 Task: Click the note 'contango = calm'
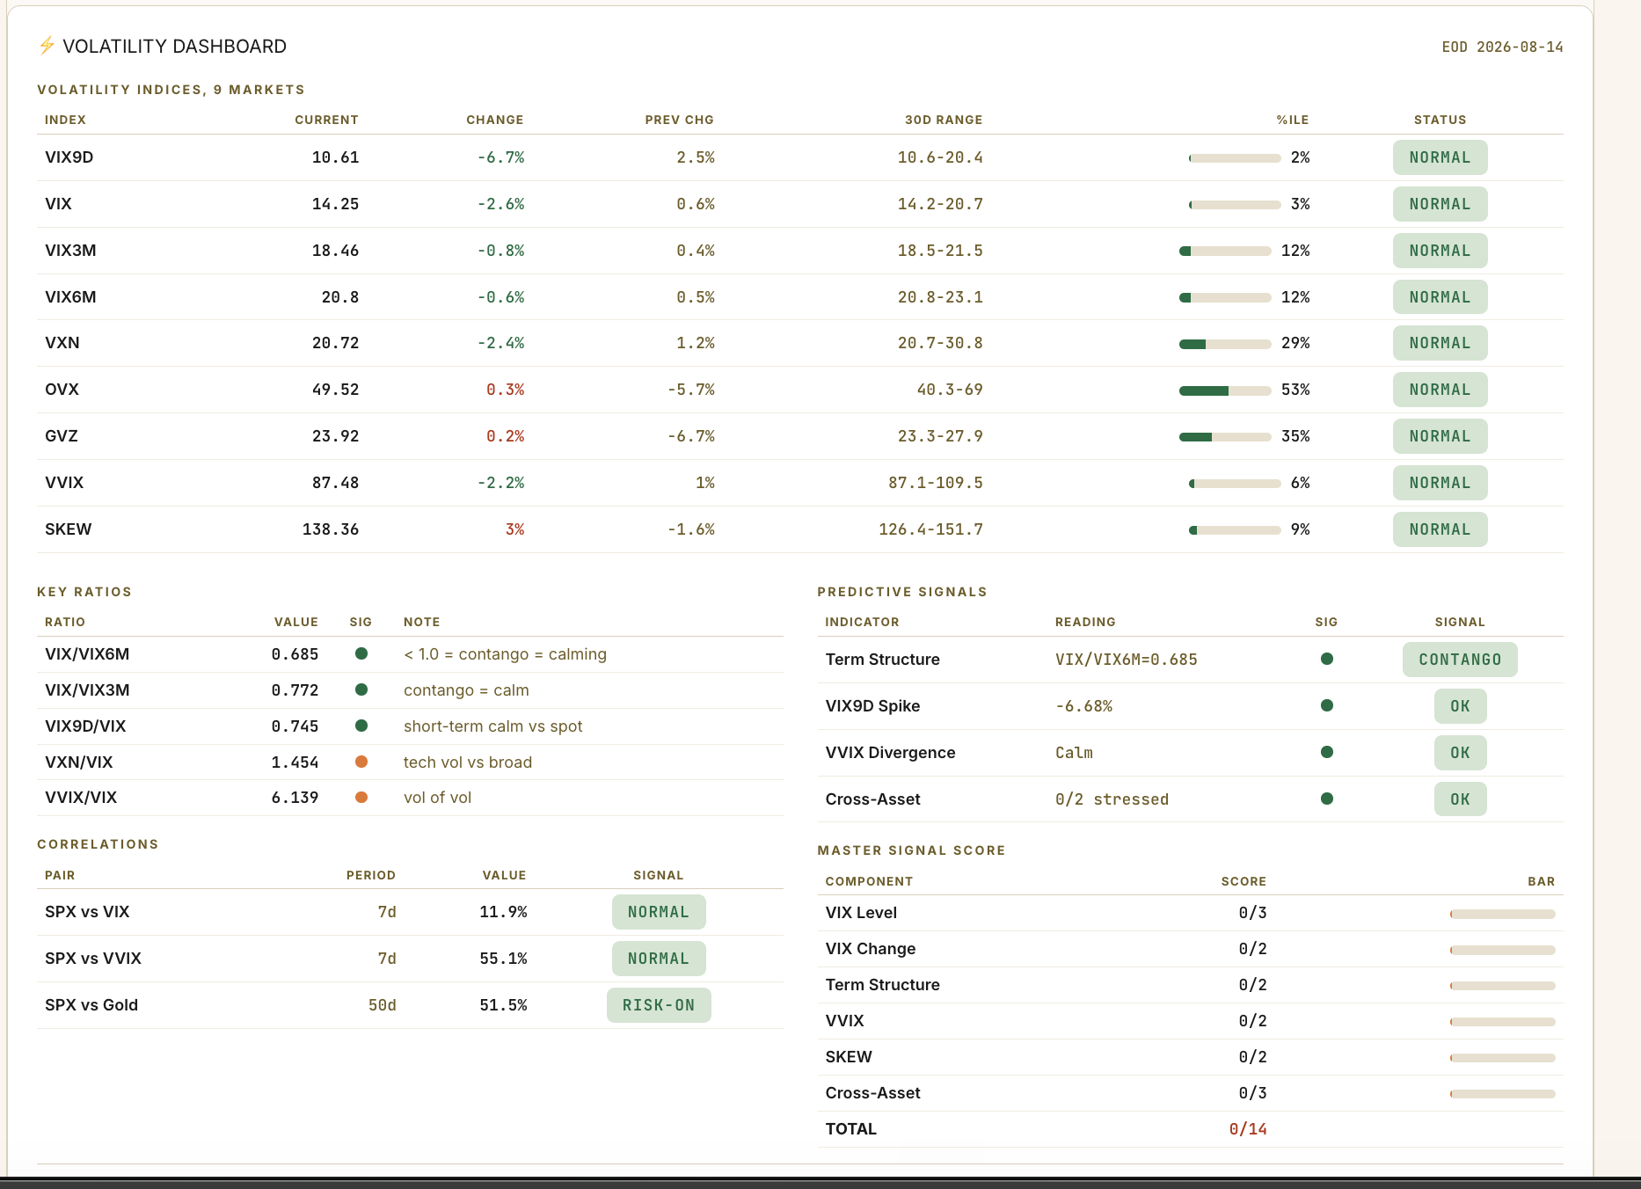click(x=466, y=690)
